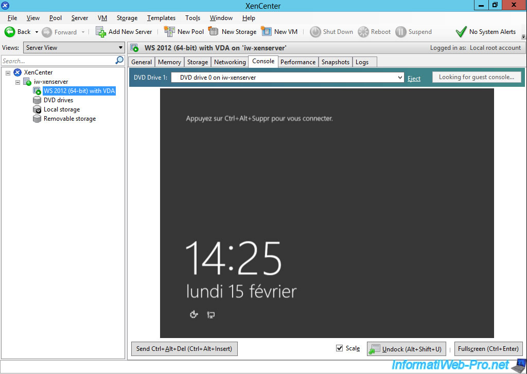The height and width of the screenshot is (374, 527).
Task: Click the Removable storage icon
Action: [37, 119]
